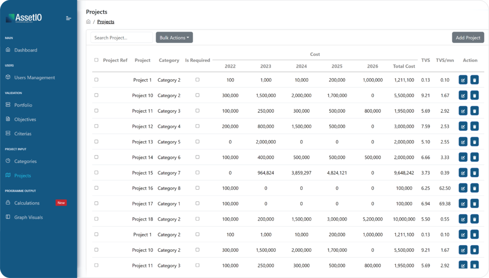Click the Calculations lock icon
489x278 pixels.
pyautogui.click(x=8, y=203)
